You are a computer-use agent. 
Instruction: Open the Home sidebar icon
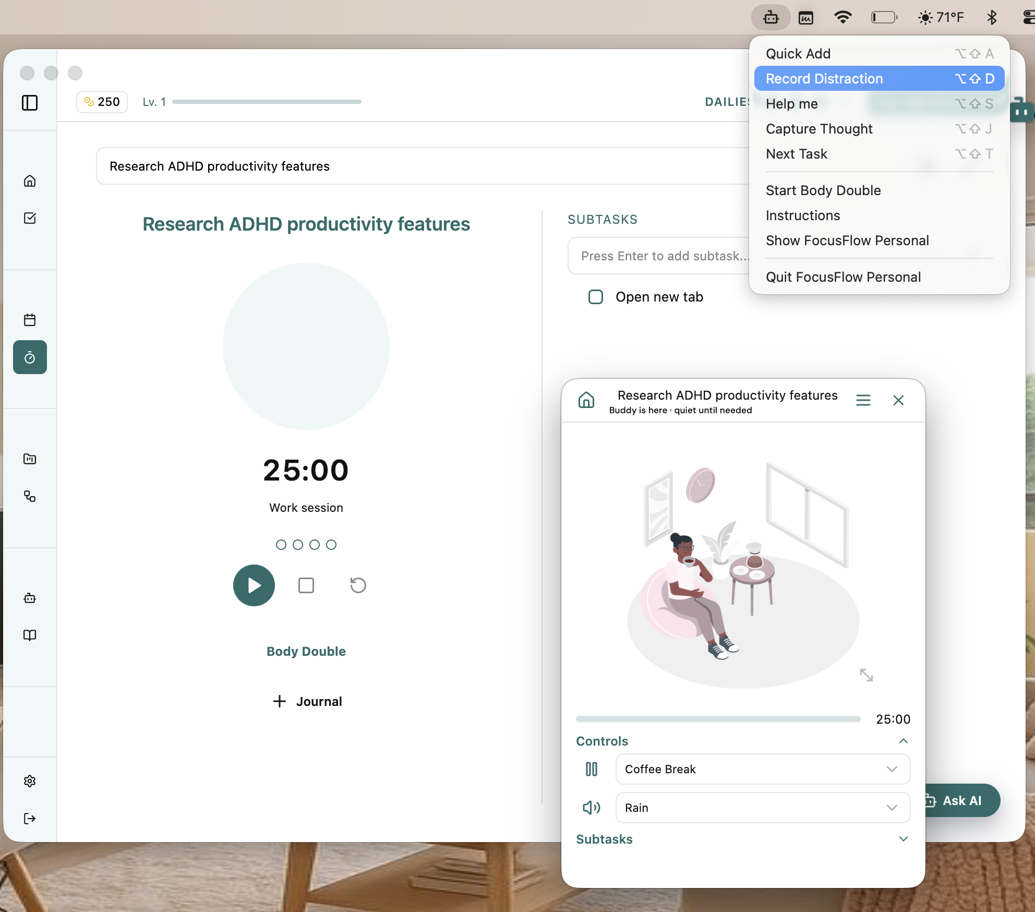[30, 181]
